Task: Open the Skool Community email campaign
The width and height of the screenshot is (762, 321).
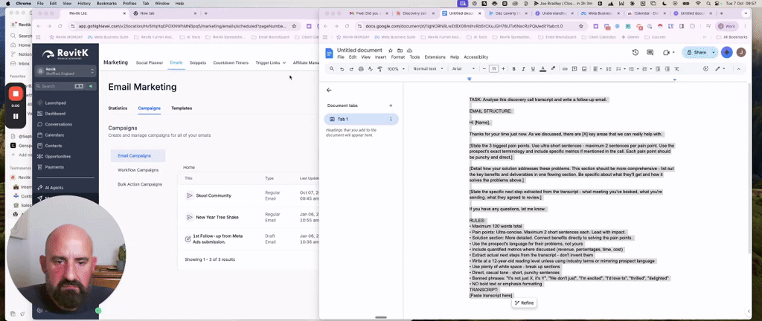Action: 214,195
